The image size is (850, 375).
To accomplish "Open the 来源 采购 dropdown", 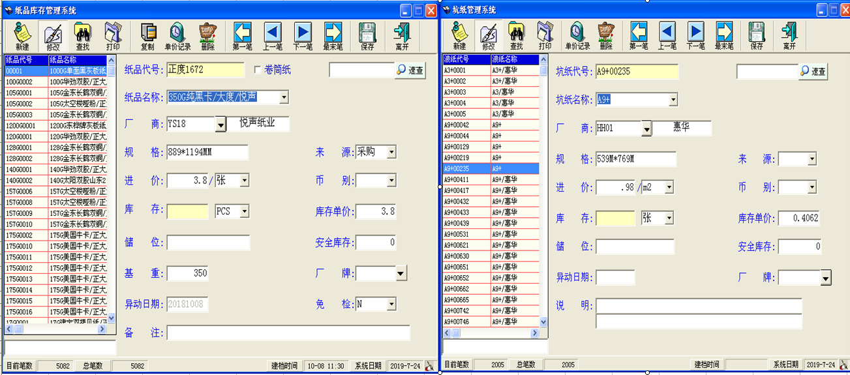I will point(391,152).
